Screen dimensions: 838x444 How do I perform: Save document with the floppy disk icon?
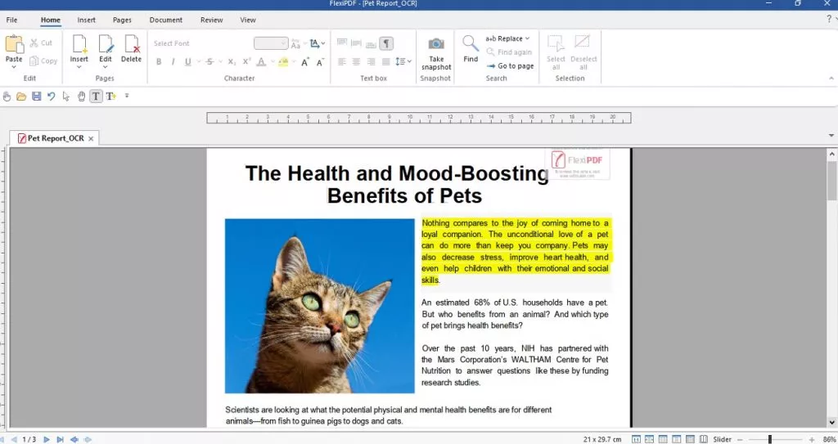pyautogui.click(x=36, y=96)
